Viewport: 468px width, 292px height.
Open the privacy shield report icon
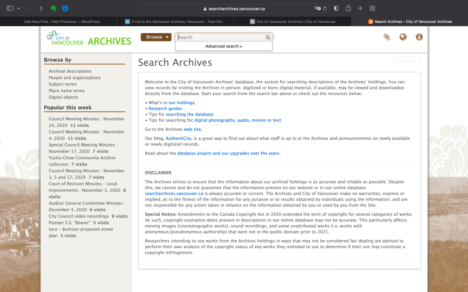(336, 9)
